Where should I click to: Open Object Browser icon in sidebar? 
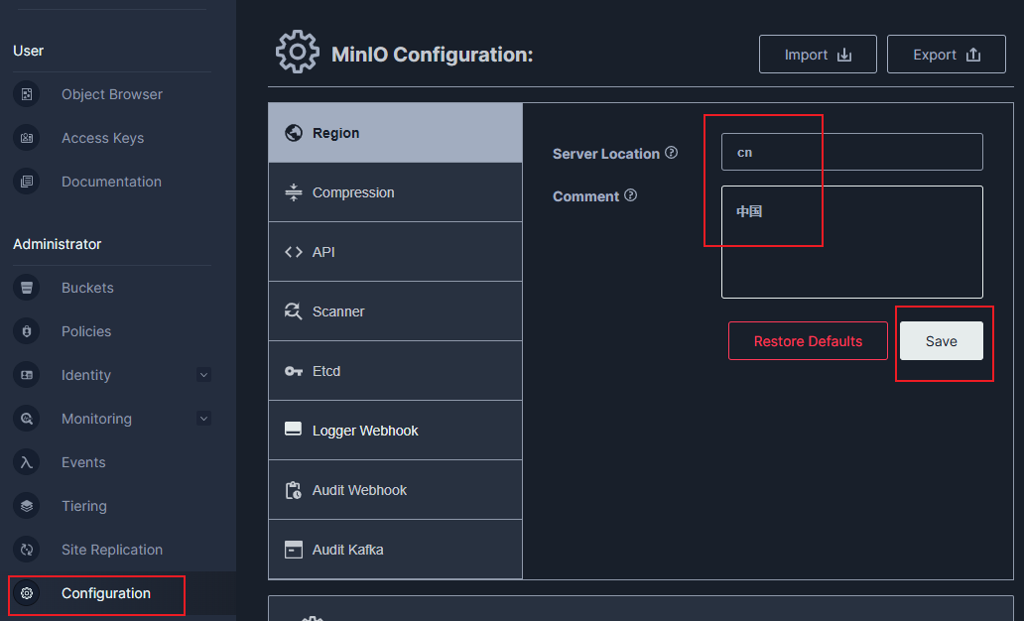coord(27,94)
